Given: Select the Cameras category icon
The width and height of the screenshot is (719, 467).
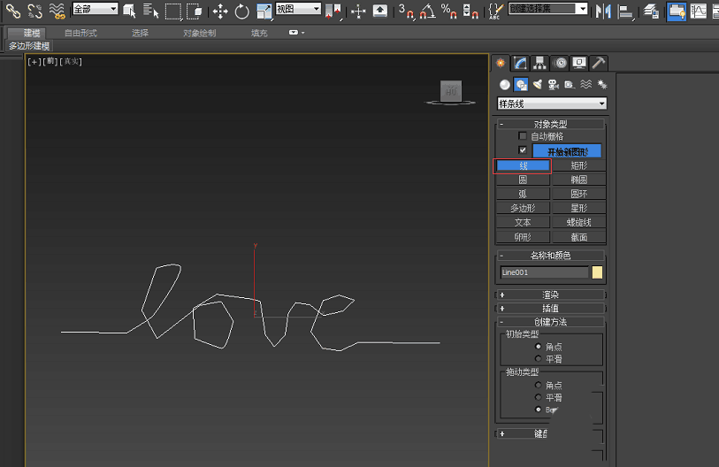Looking at the screenshot, I should tap(553, 85).
